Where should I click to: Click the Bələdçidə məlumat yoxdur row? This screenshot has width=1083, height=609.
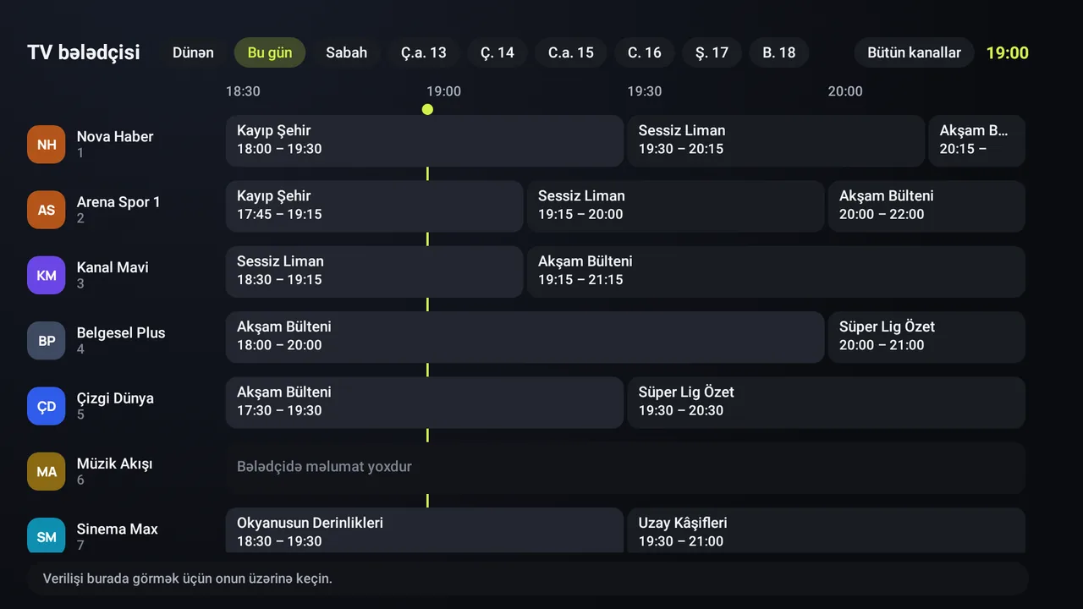pos(625,468)
